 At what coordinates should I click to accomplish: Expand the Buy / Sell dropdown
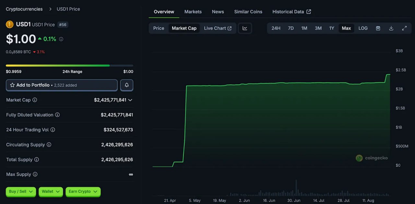(21, 192)
